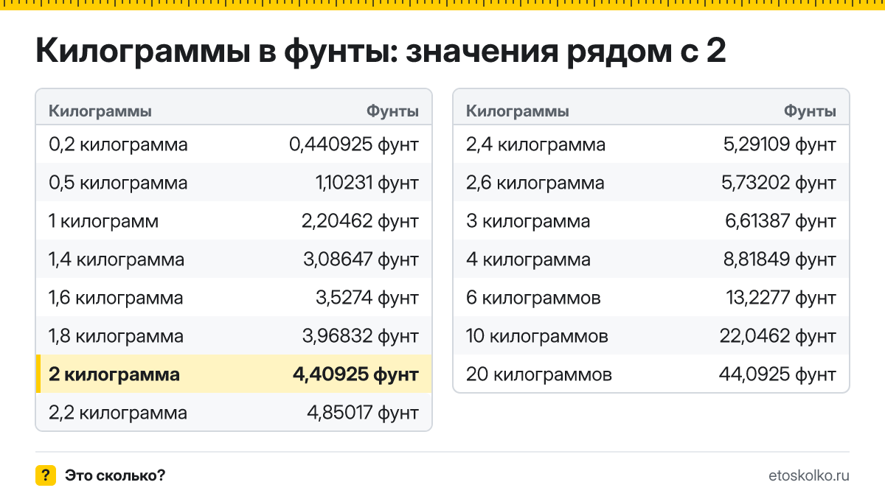This screenshot has width=885, height=499.
Task: Select the '6,61387 фунт' value
Action: point(780,221)
